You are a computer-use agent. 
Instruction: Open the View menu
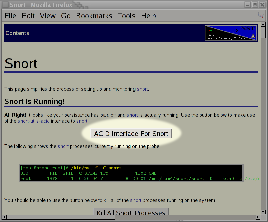point(48,16)
